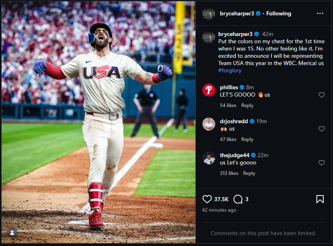The height and width of the screenshot is (246, 333).
Task: Open the three-dot more options menu
Action: tap(320, 13)
